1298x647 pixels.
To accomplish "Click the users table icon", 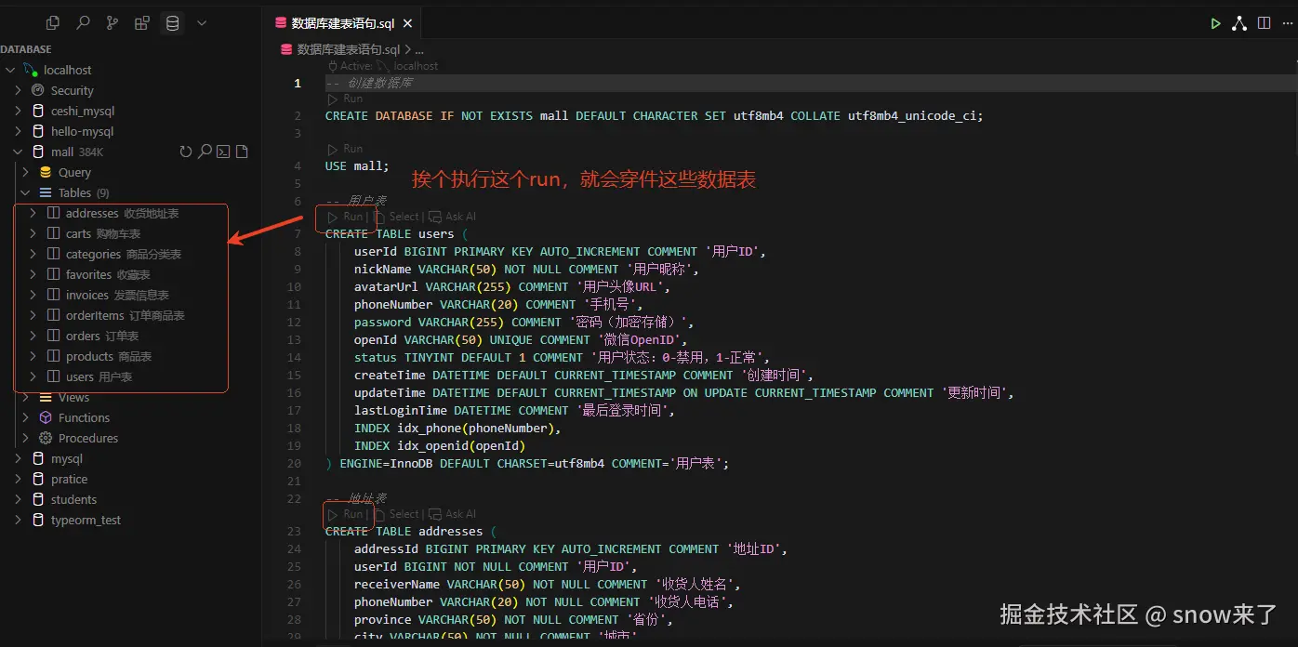I will click(x=53, y=376).
